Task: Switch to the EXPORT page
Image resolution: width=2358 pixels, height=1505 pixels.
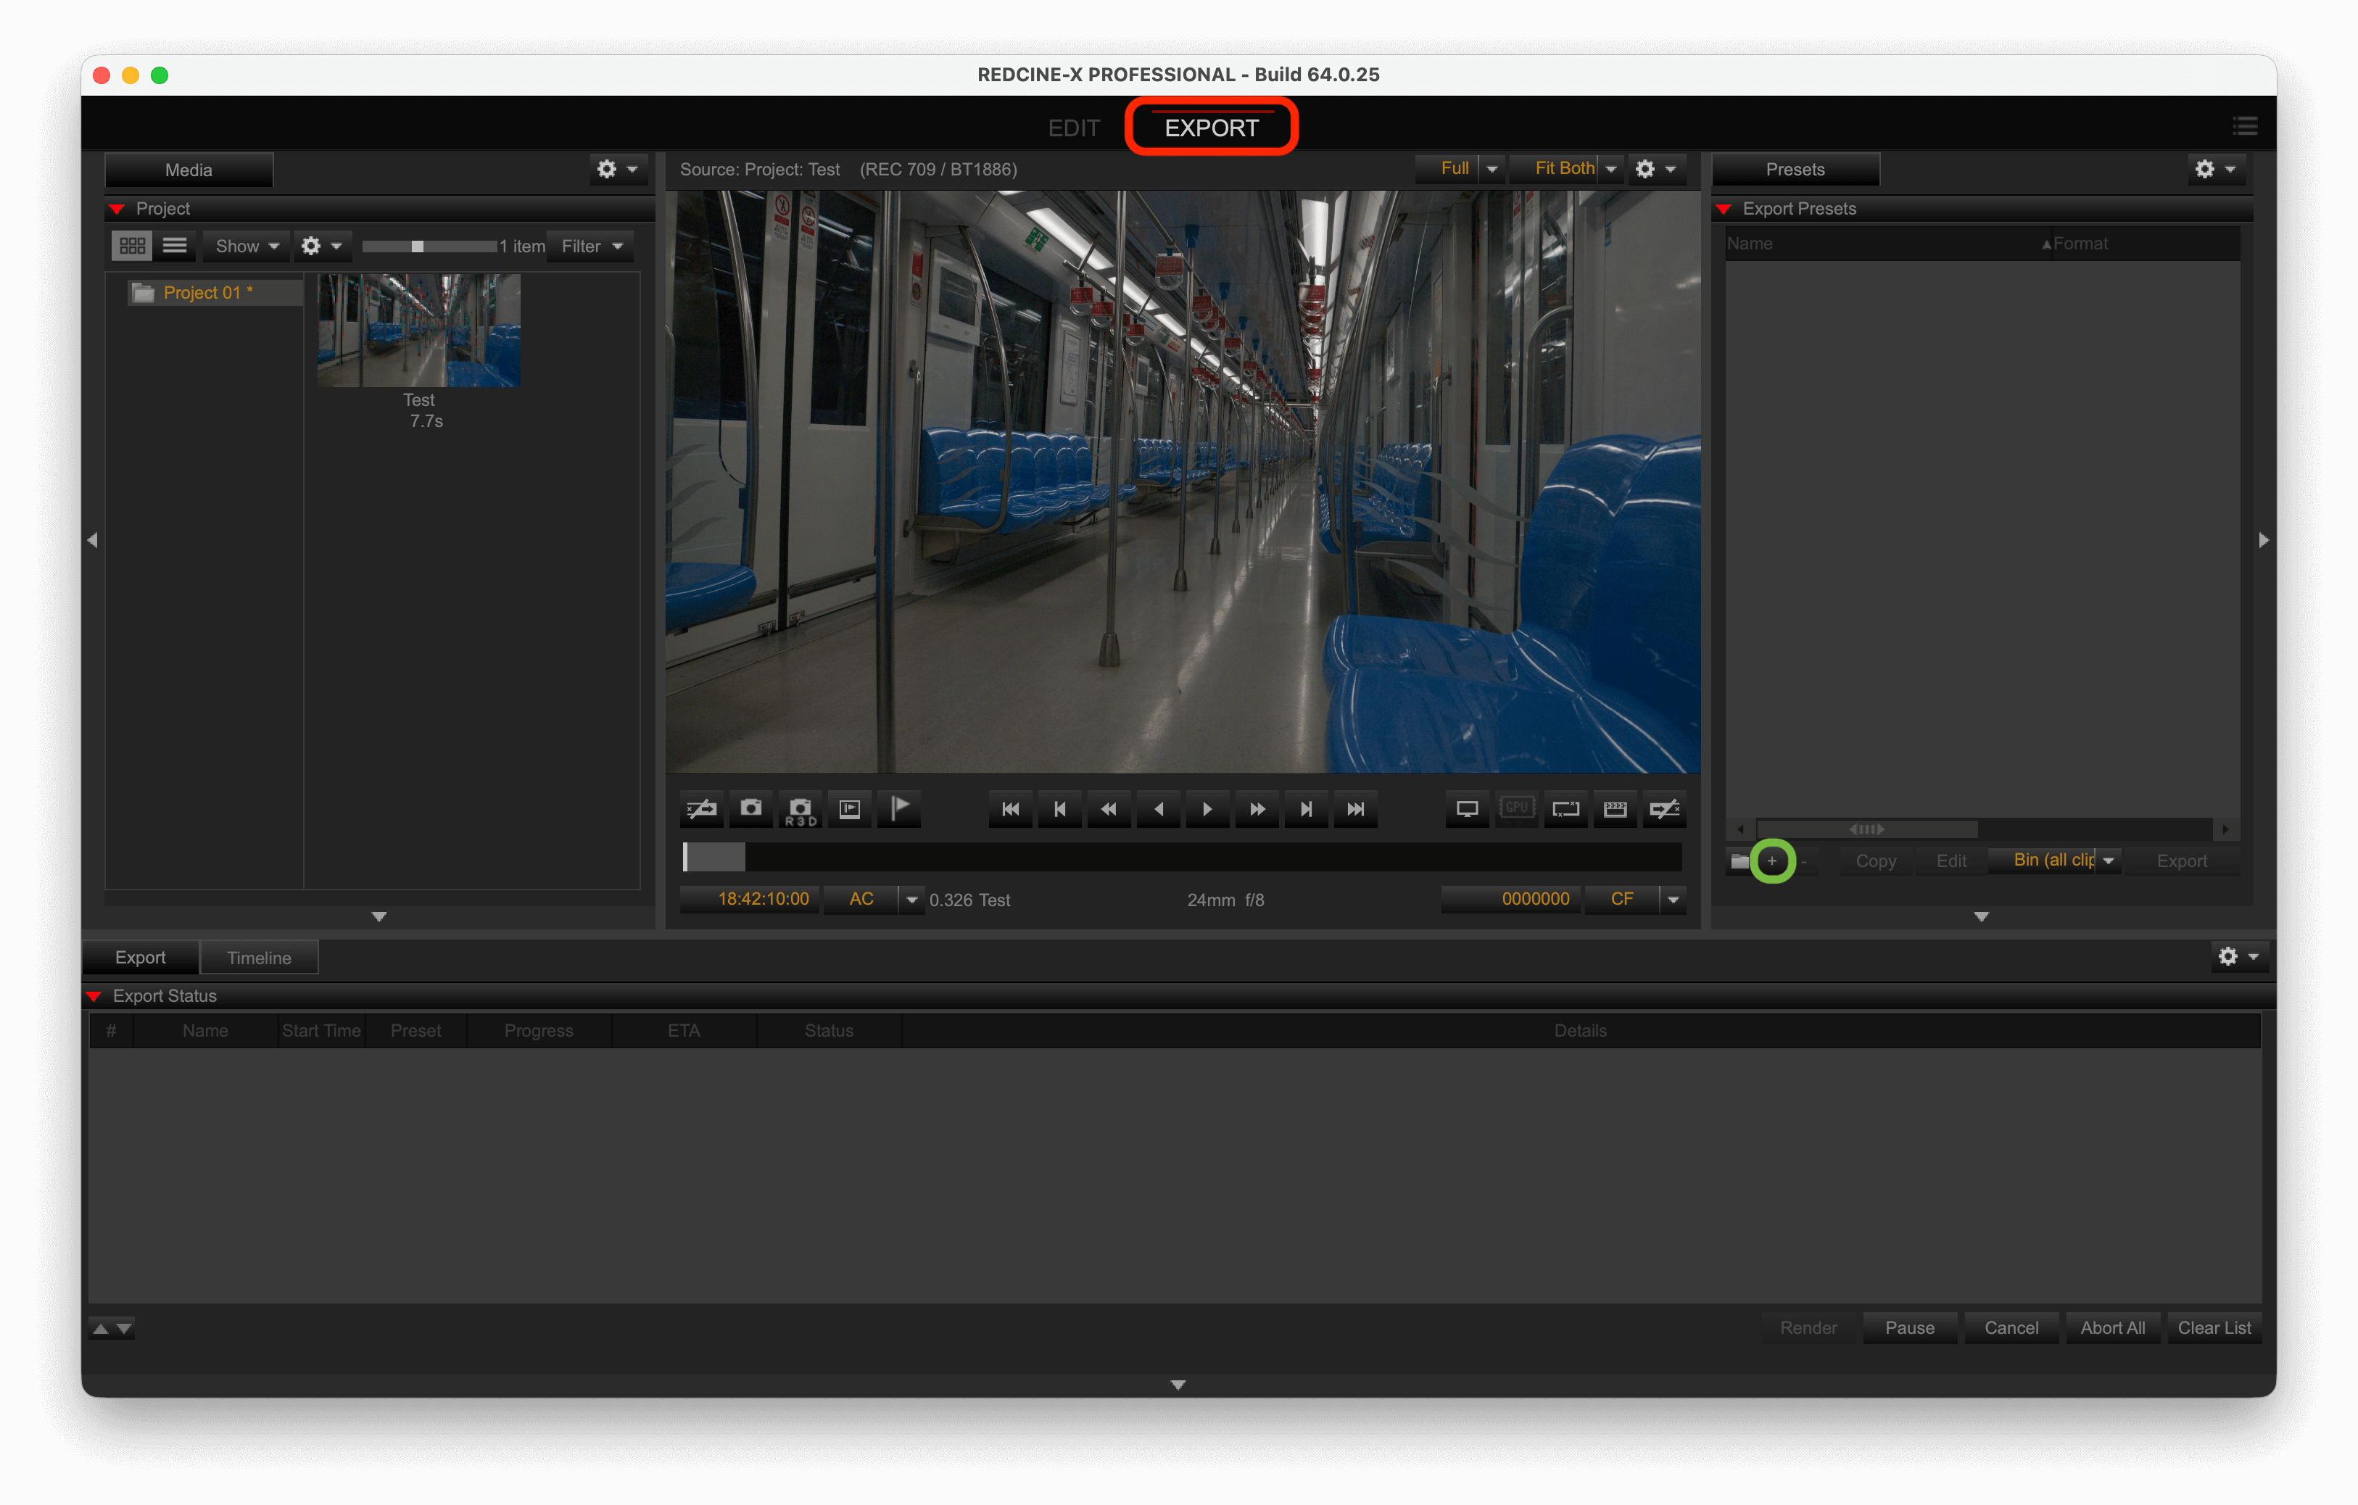Action: click(x=1212, y=128)
